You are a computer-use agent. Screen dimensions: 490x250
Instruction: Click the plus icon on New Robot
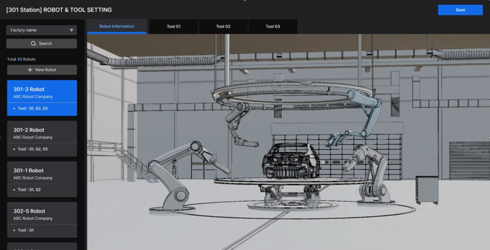[30, 70]
